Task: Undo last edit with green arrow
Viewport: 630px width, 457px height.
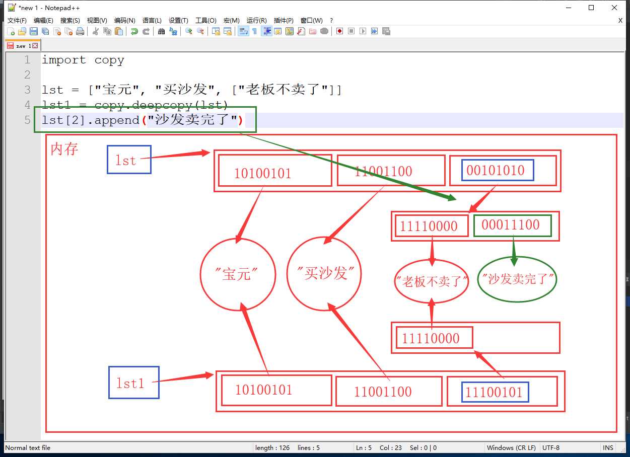Action: click(x=134, y=31)
